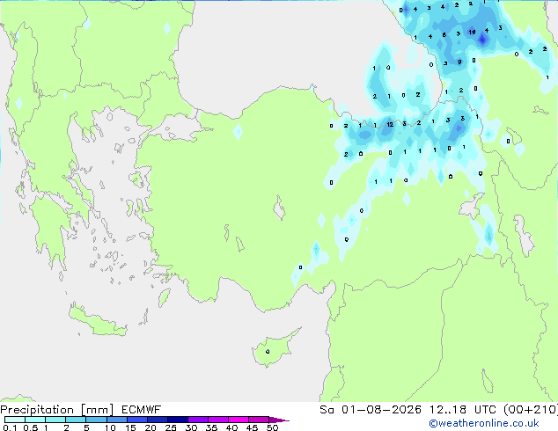Select the legend swatch between 1 and 2 mm
Image resolution: width=558 pixels, height=431 pixels.
coord(55,420)
